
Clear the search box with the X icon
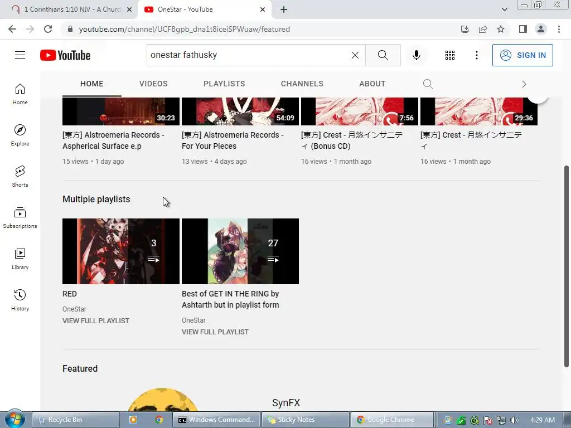click(355, 55)
